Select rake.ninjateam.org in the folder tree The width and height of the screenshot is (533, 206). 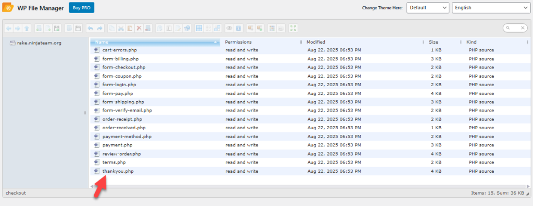(x=35, y=43)
